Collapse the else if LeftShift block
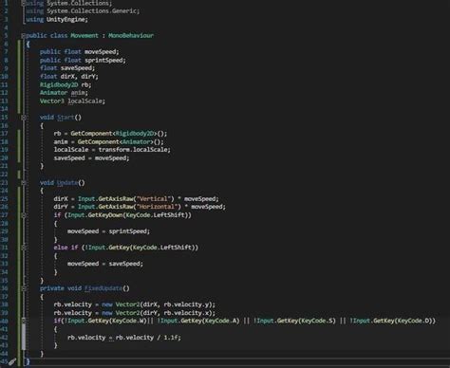This screenshot has width=450, height=368. pyautogui.click(x=24, y=248)
